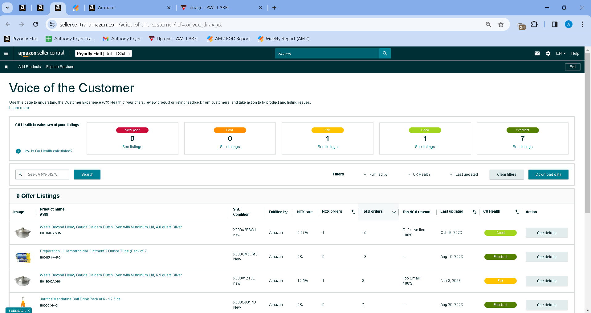Sort by Last updated column arrows
This screenshot has height=313, width=591.
point(474,212)
